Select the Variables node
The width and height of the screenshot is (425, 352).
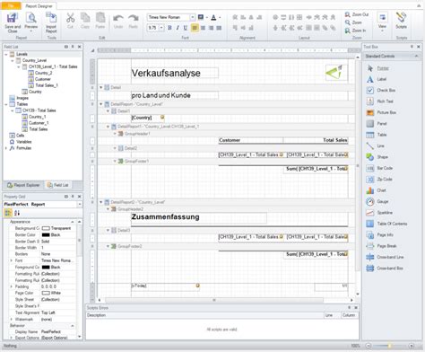tap(24, 142)
